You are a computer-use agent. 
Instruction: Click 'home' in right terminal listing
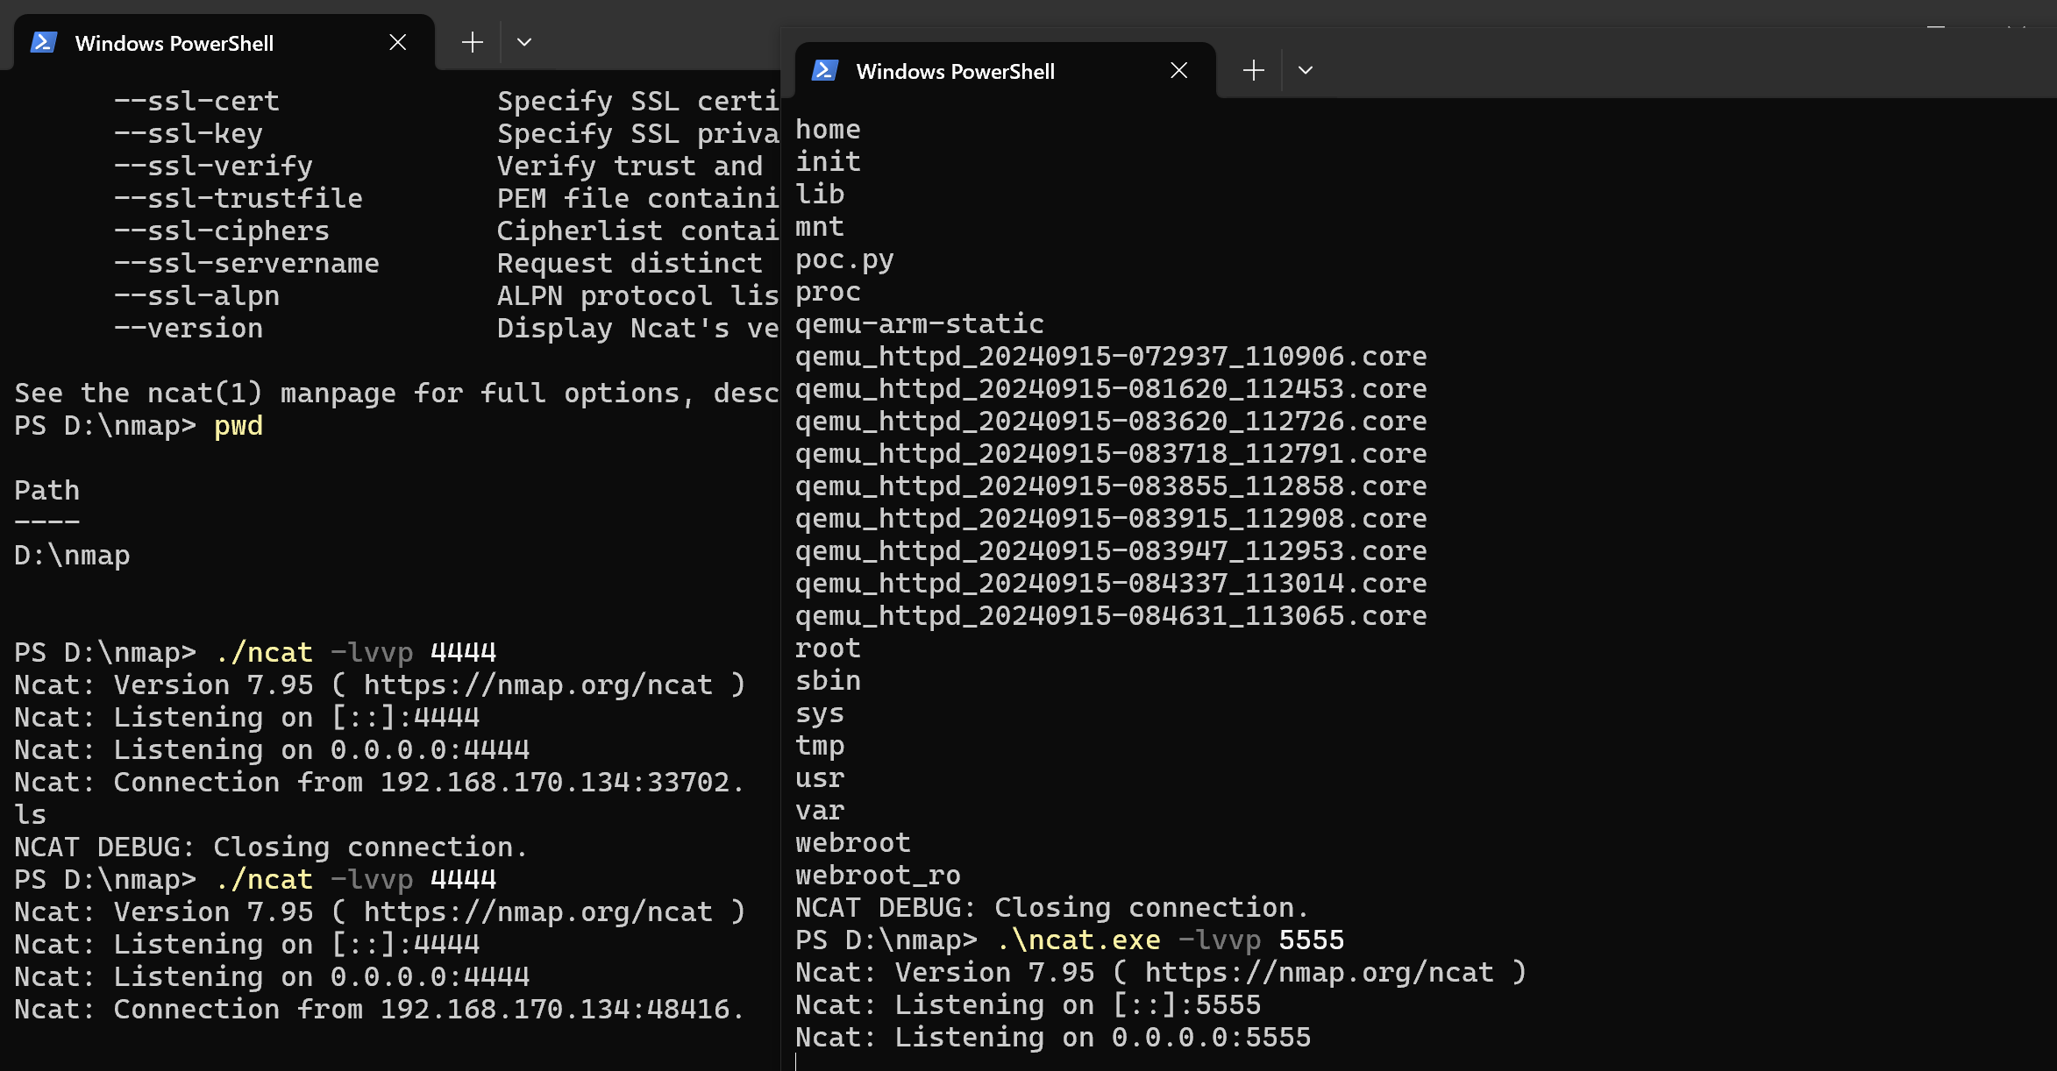pos(828,130)
